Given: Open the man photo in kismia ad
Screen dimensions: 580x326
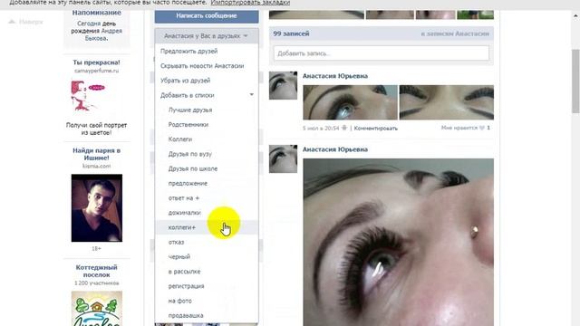Looking at the screenshot, I should click(97, 208).
